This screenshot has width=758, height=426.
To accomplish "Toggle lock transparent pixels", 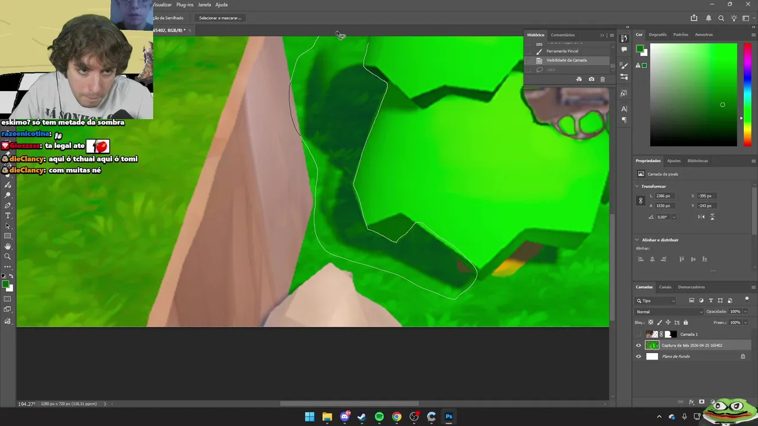I will click(651, 322).
